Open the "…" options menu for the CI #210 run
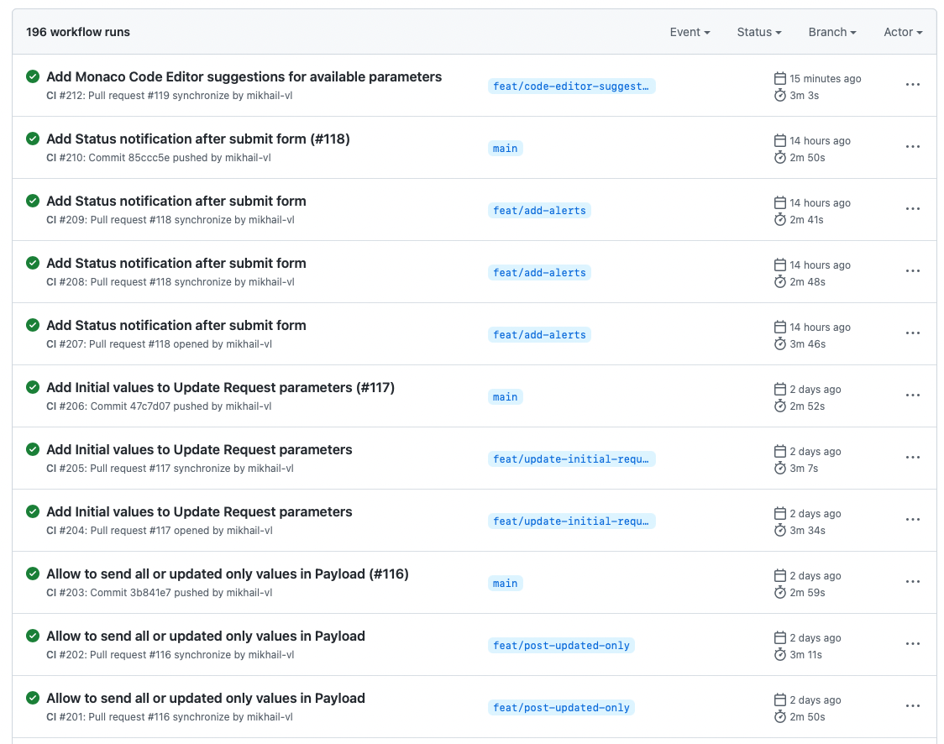The image size is (944, 744). click(912, 146)
